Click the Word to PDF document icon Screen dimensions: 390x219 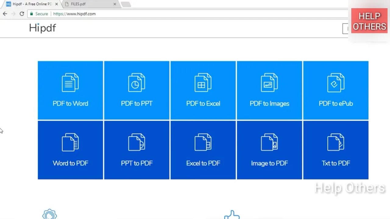70,142
